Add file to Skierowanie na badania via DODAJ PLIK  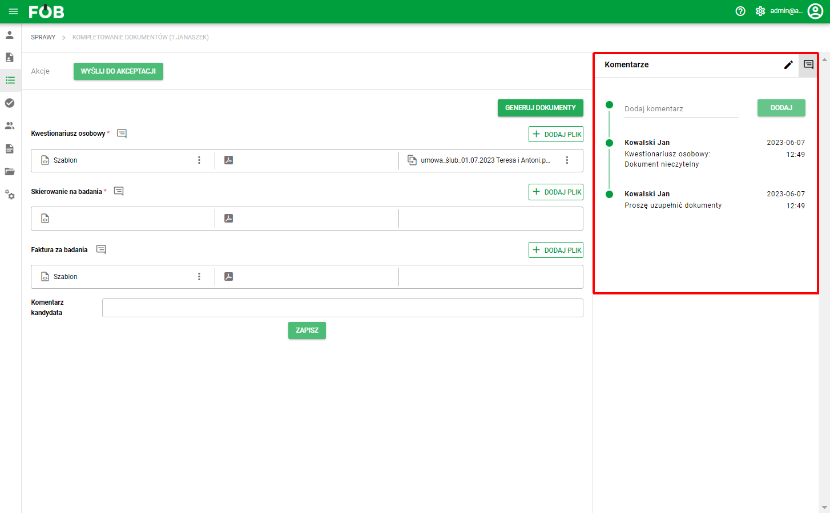(556, 192)
